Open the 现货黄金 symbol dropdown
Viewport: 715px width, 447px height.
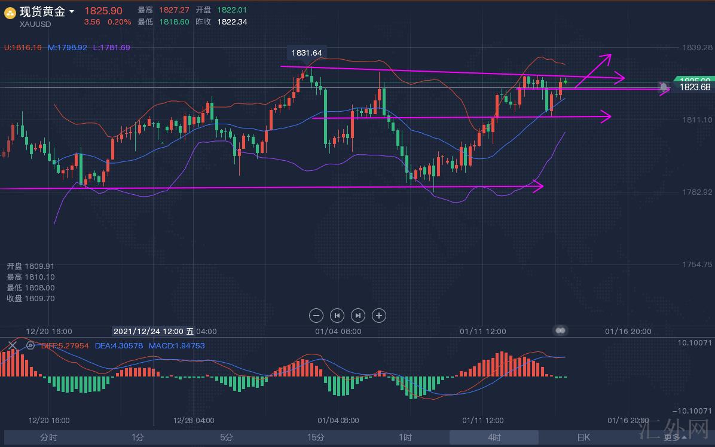click(x=72, y=12)
